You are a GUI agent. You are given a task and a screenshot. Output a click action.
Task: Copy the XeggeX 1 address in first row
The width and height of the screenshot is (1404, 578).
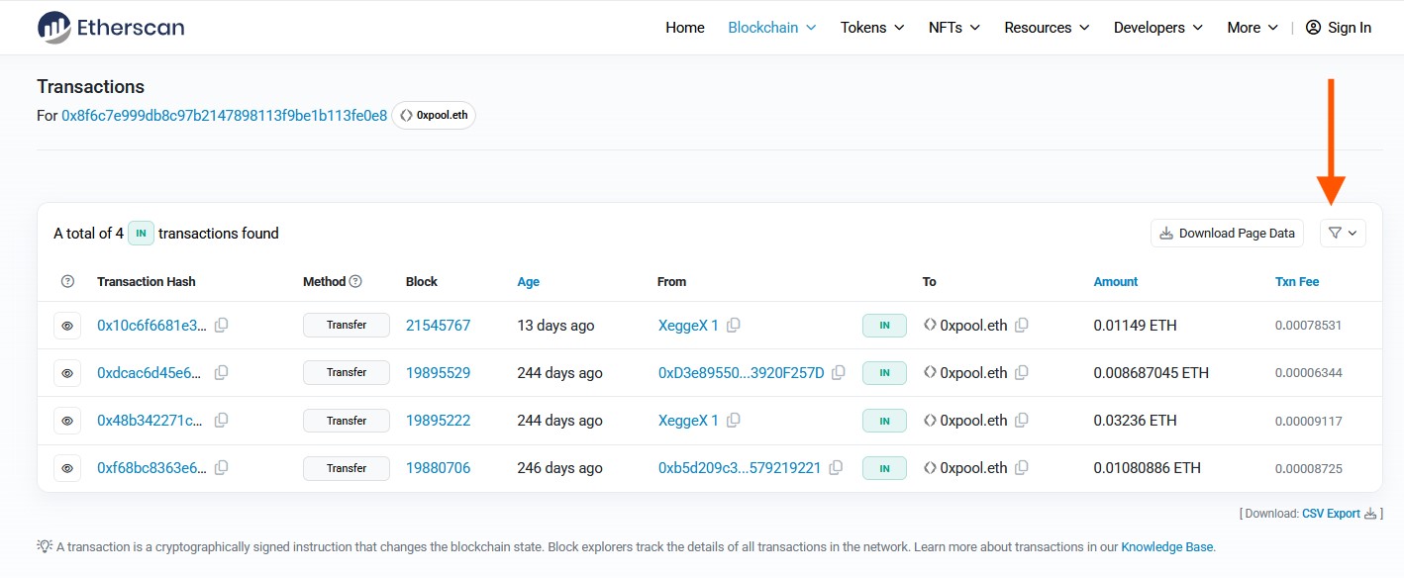(x=734, y=325)
